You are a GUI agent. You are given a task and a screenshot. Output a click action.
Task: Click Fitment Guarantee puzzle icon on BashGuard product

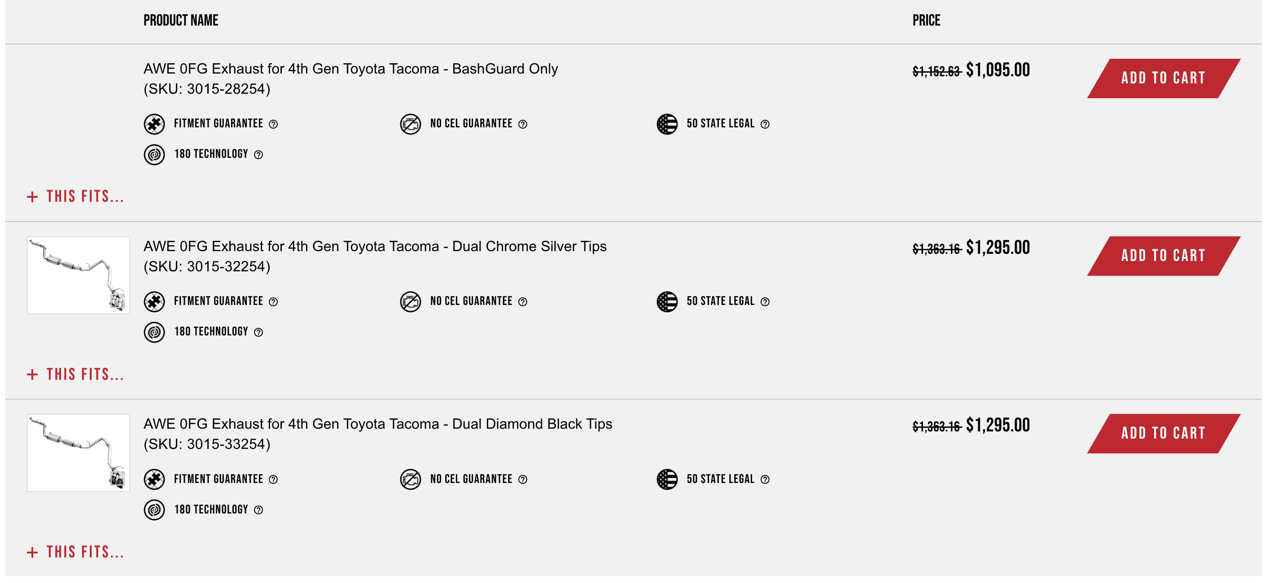coord(154,124)
